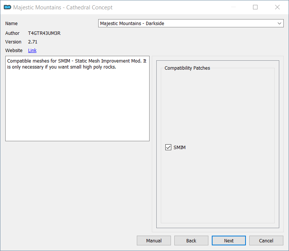Click the SMIM description text box
Screen dimensions: 289x251
[x=78, y=99]
